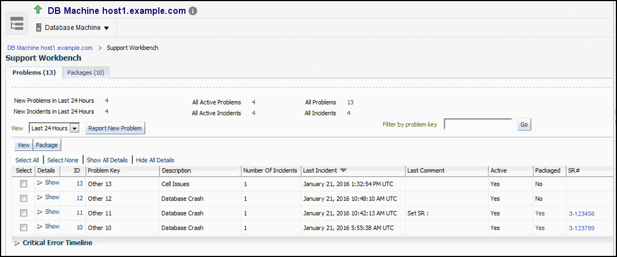
Task: Click the Package button above the table
Action: pyautogui.click(x=47, y=145)
